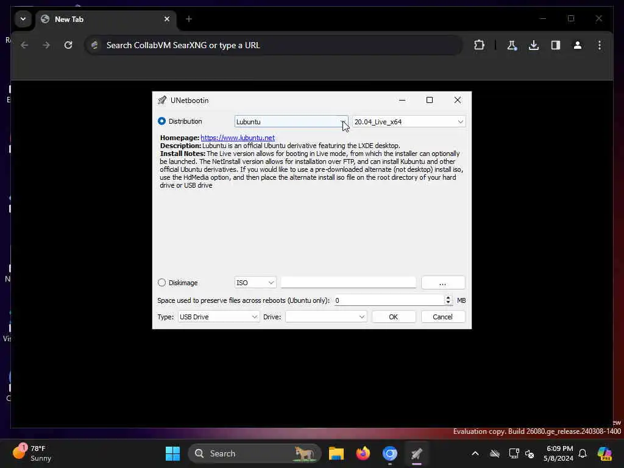
Task: Open the Drive selection dropdown
Action: pyautogui.click(x=326, y=317)
